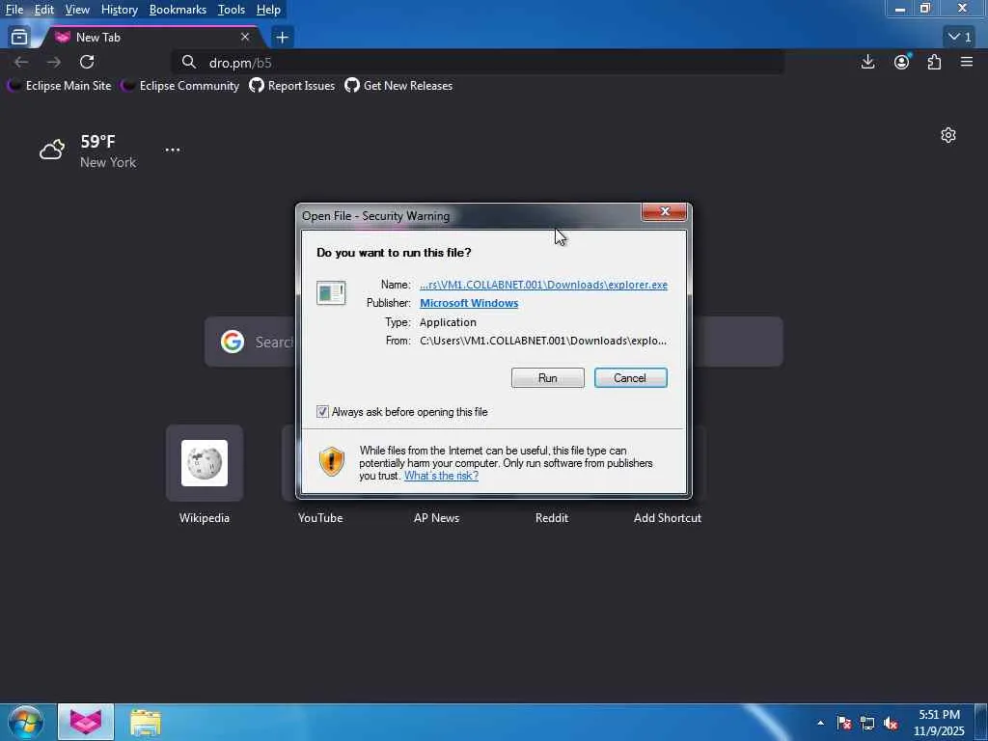
Task: Open the Firefox View tab icon
Action: (x=19, y=38)
